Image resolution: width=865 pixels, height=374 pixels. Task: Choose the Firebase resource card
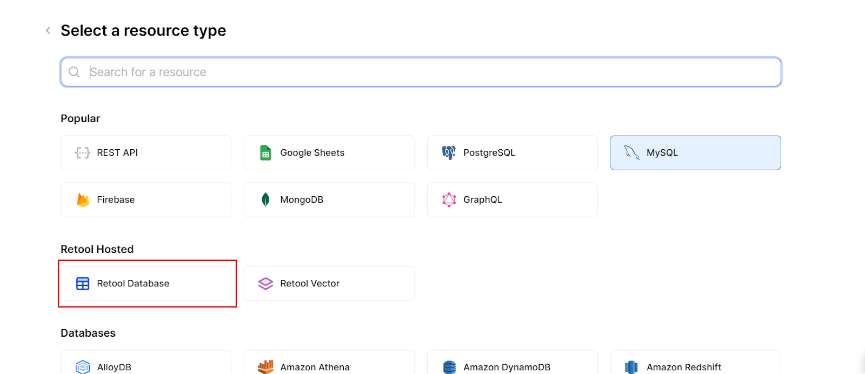click(x=146, y=200)
